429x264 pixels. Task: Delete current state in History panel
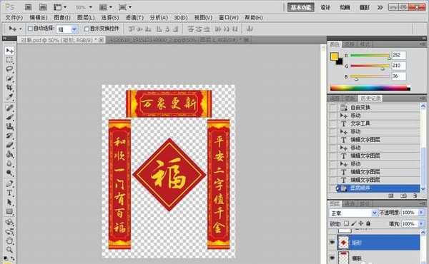click(x=415, y=196)
